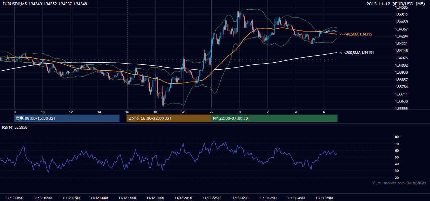Image resolution: width=430 pixels, height=201 pixels.
Task: Click price axis label 1.34512
Action: click(401, 15)
